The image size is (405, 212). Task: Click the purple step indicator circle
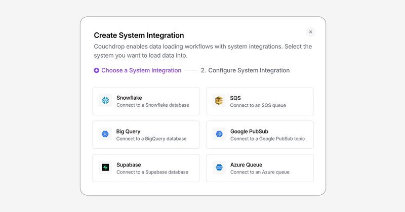[96, 70]
